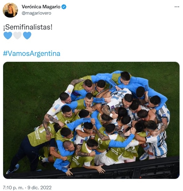Open the tweet's three-dot more options menu
This screenshot has height=191, width=183.
tap(177, 7)
